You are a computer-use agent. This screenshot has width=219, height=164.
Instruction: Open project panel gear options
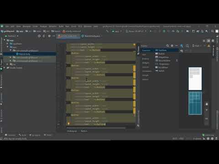pos(49,36)
